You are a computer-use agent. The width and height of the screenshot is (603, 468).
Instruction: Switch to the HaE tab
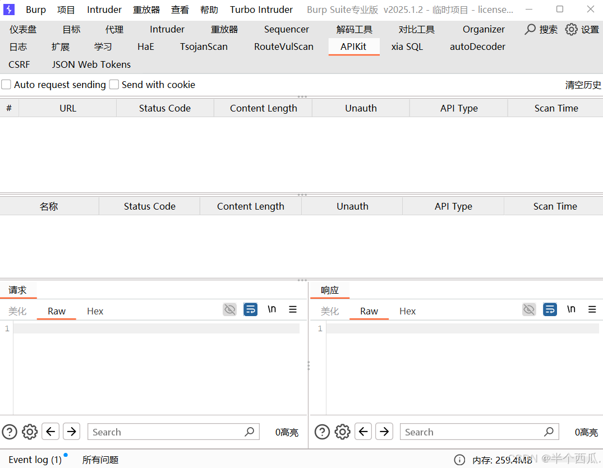[146, 47]
